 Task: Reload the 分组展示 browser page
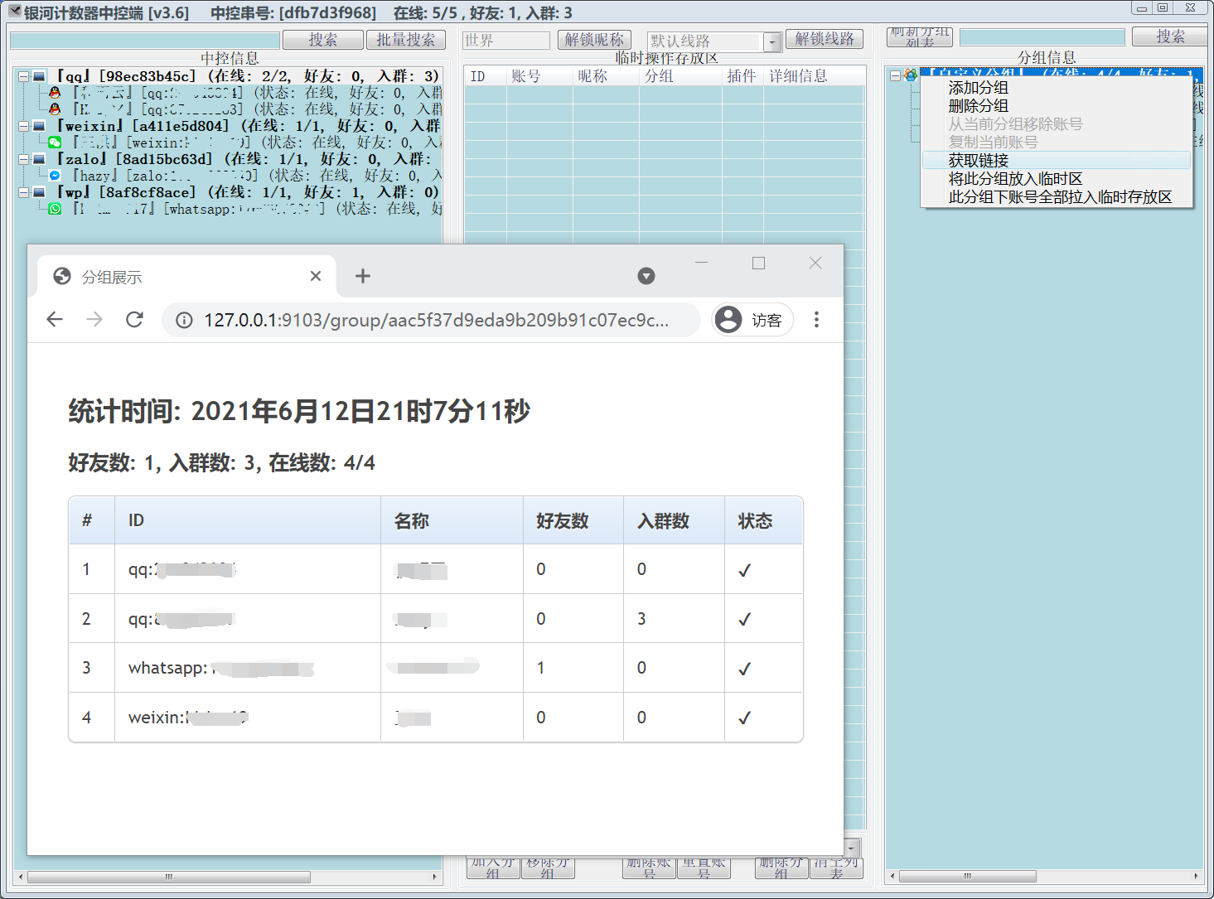tap(134, 320)
